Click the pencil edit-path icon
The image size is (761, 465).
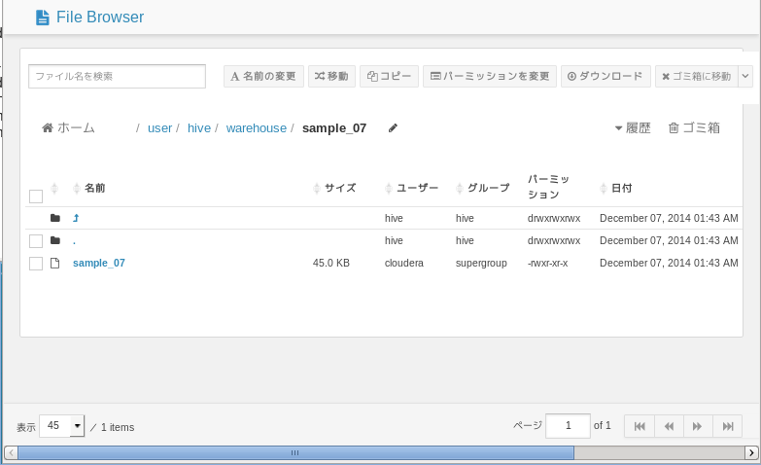click(393, 127)
